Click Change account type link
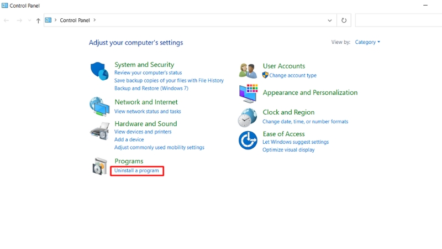The width and height of the screenshot is (442, 249). point(293,75)
